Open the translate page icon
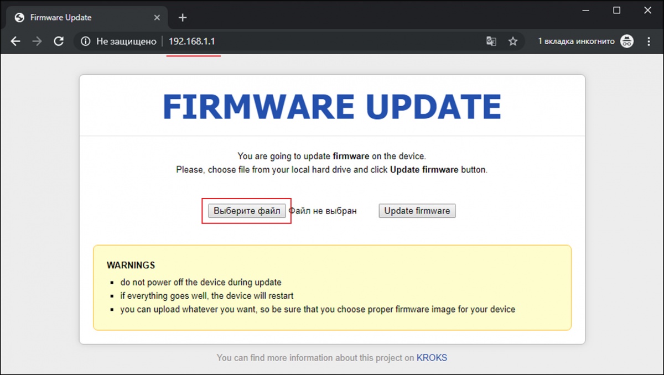664x375 pixels. pyautogui.click(x=491, y=41)
